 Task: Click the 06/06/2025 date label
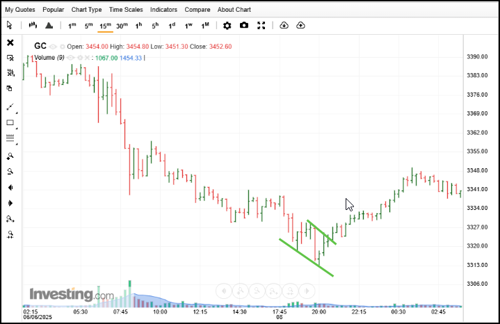(x=38, y=317)
